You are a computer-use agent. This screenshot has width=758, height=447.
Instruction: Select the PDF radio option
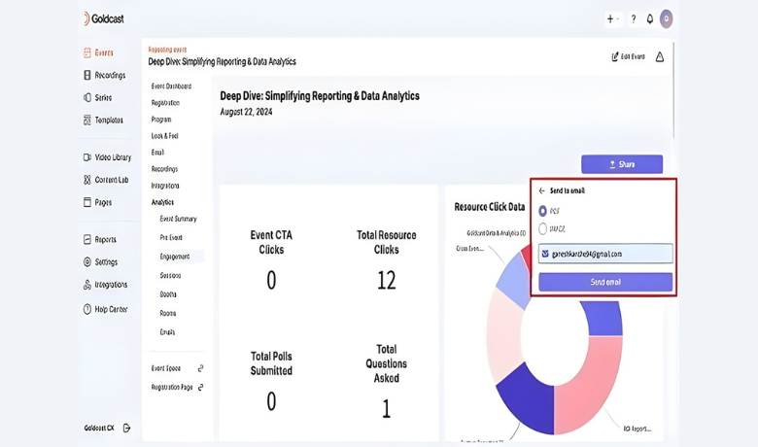click(543, 211)
